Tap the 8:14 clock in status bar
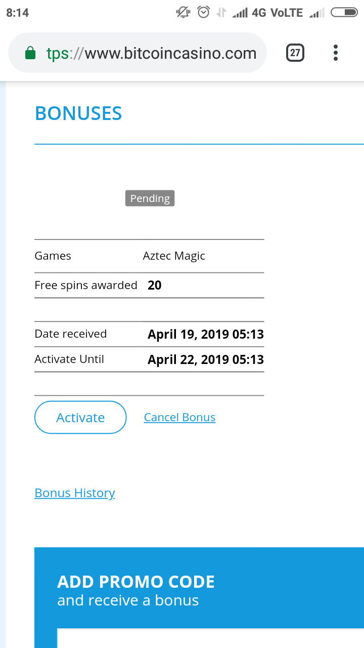Image resolution: width=364 pixels, height=648 pixels. click(18, 13)
